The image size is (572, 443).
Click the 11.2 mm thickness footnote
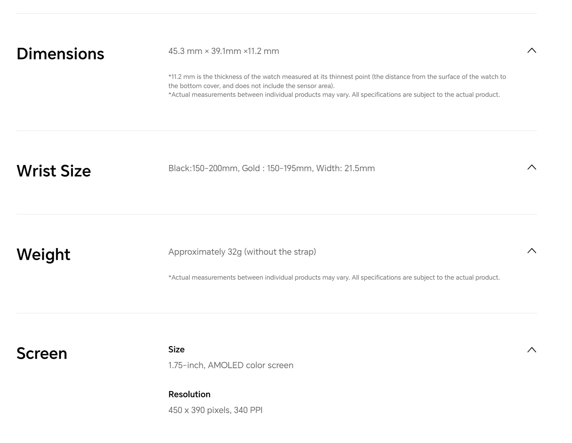click(337, 81)
